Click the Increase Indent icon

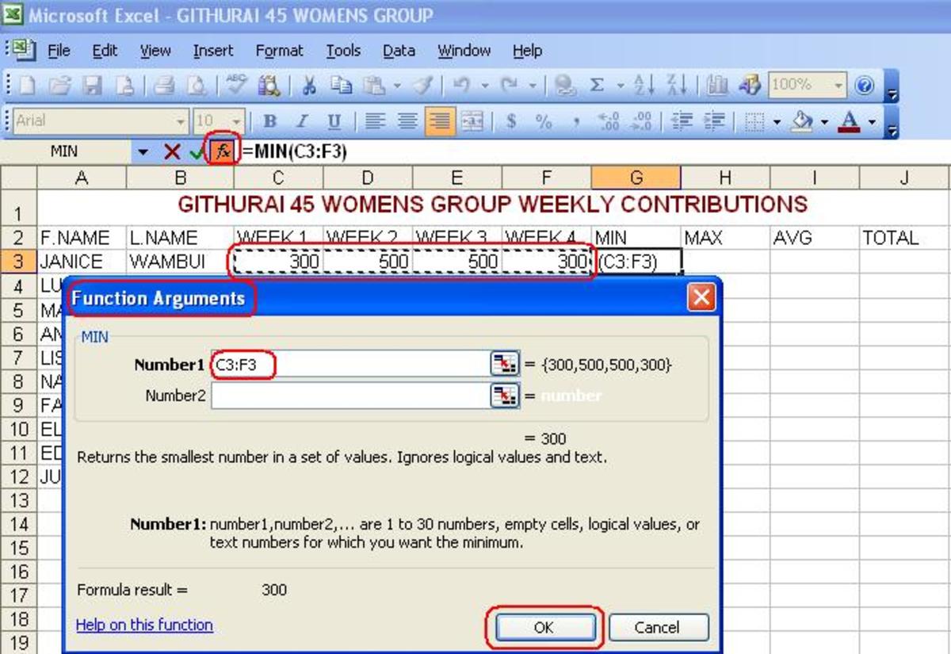click(x=713, y=121)
